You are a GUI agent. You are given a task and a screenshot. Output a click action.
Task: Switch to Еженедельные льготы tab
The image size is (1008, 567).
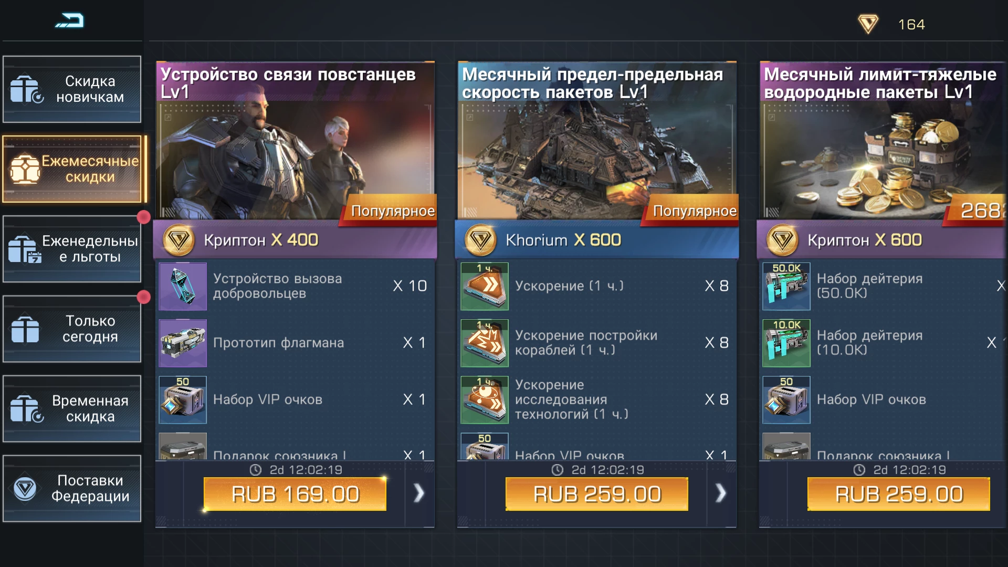tap(72, 249)
